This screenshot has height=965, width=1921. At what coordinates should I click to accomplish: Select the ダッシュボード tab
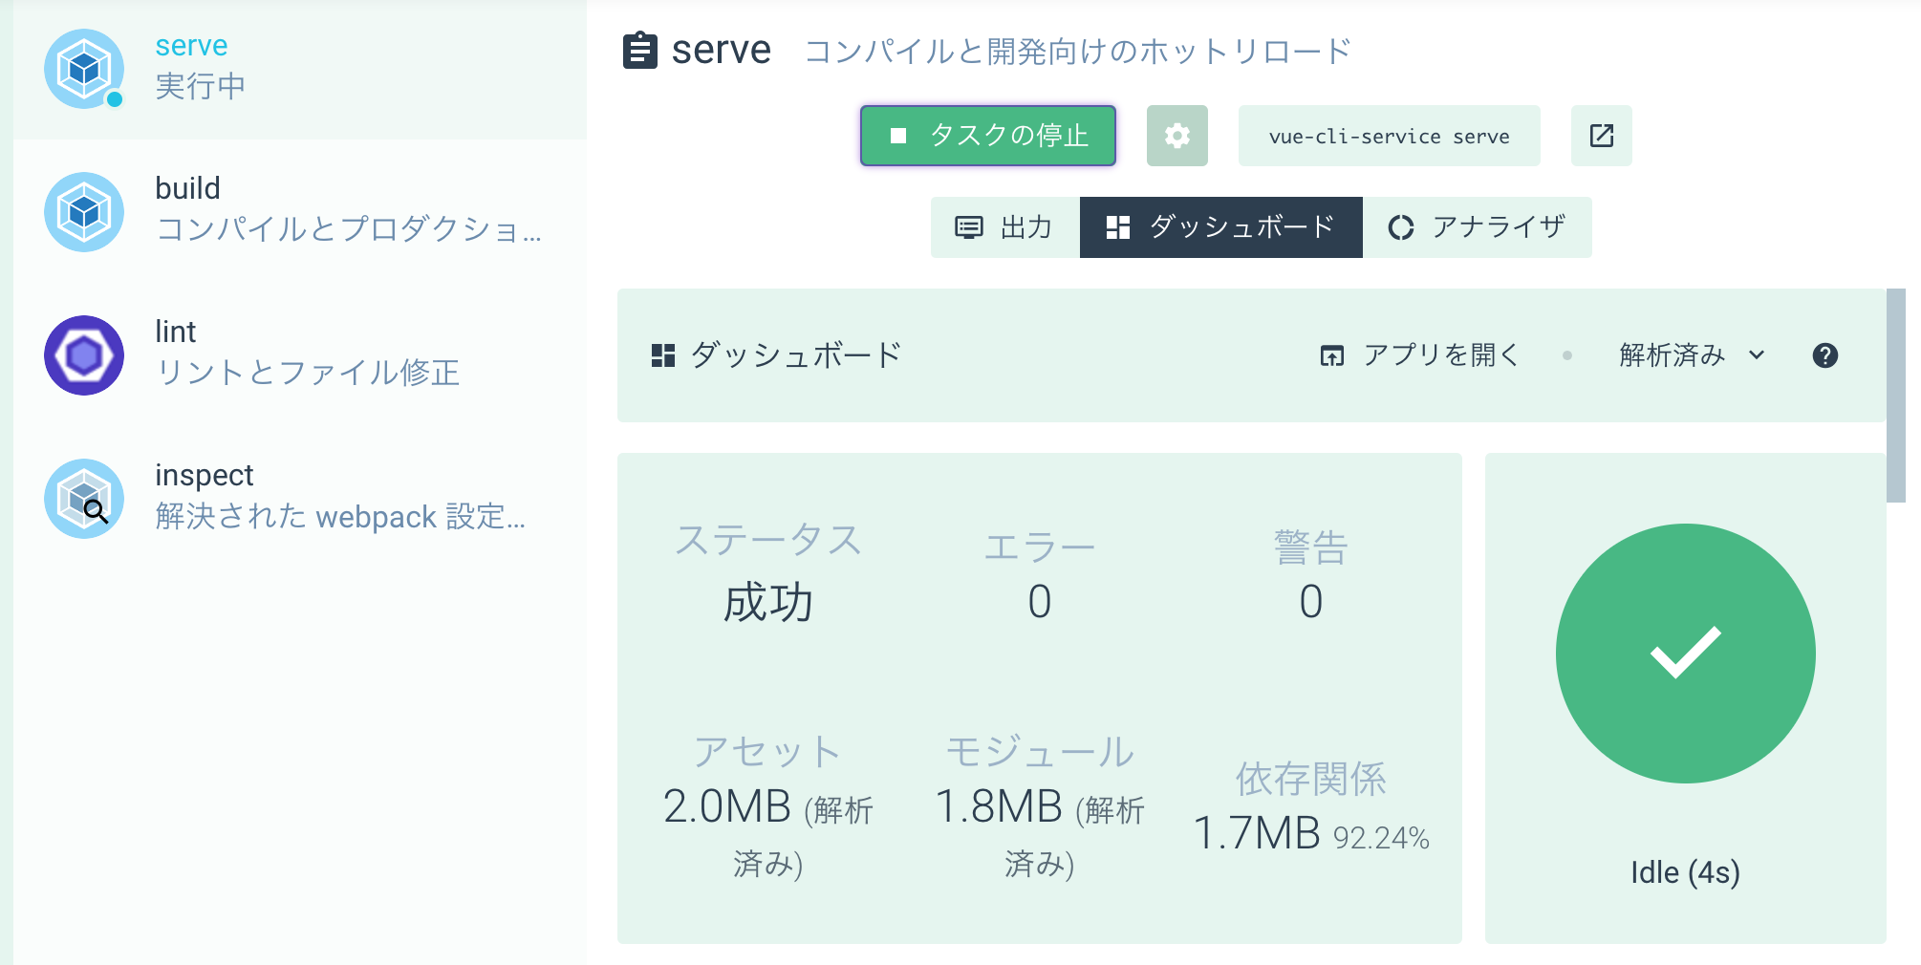click(x=1220, y=227)
